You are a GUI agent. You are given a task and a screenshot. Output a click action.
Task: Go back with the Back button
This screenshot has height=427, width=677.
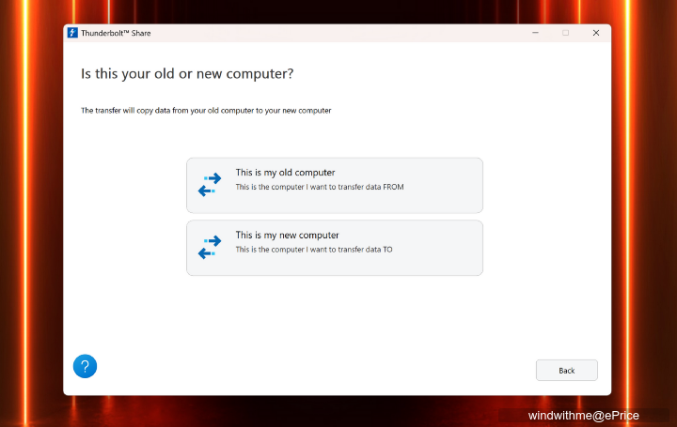pyautogui.click(x=567, y=370)
